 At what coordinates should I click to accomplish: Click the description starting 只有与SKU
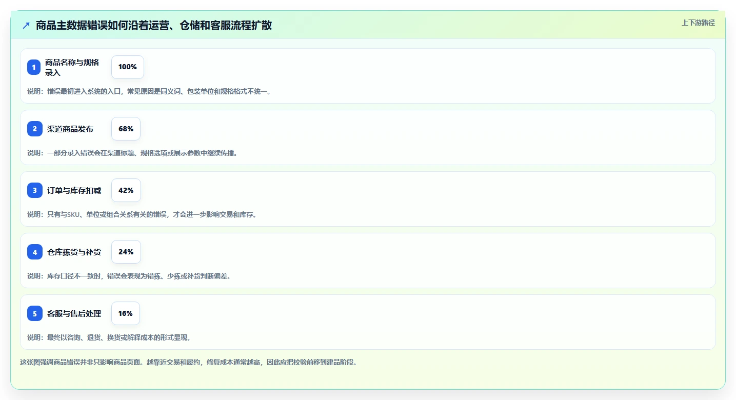coord(142,214)
